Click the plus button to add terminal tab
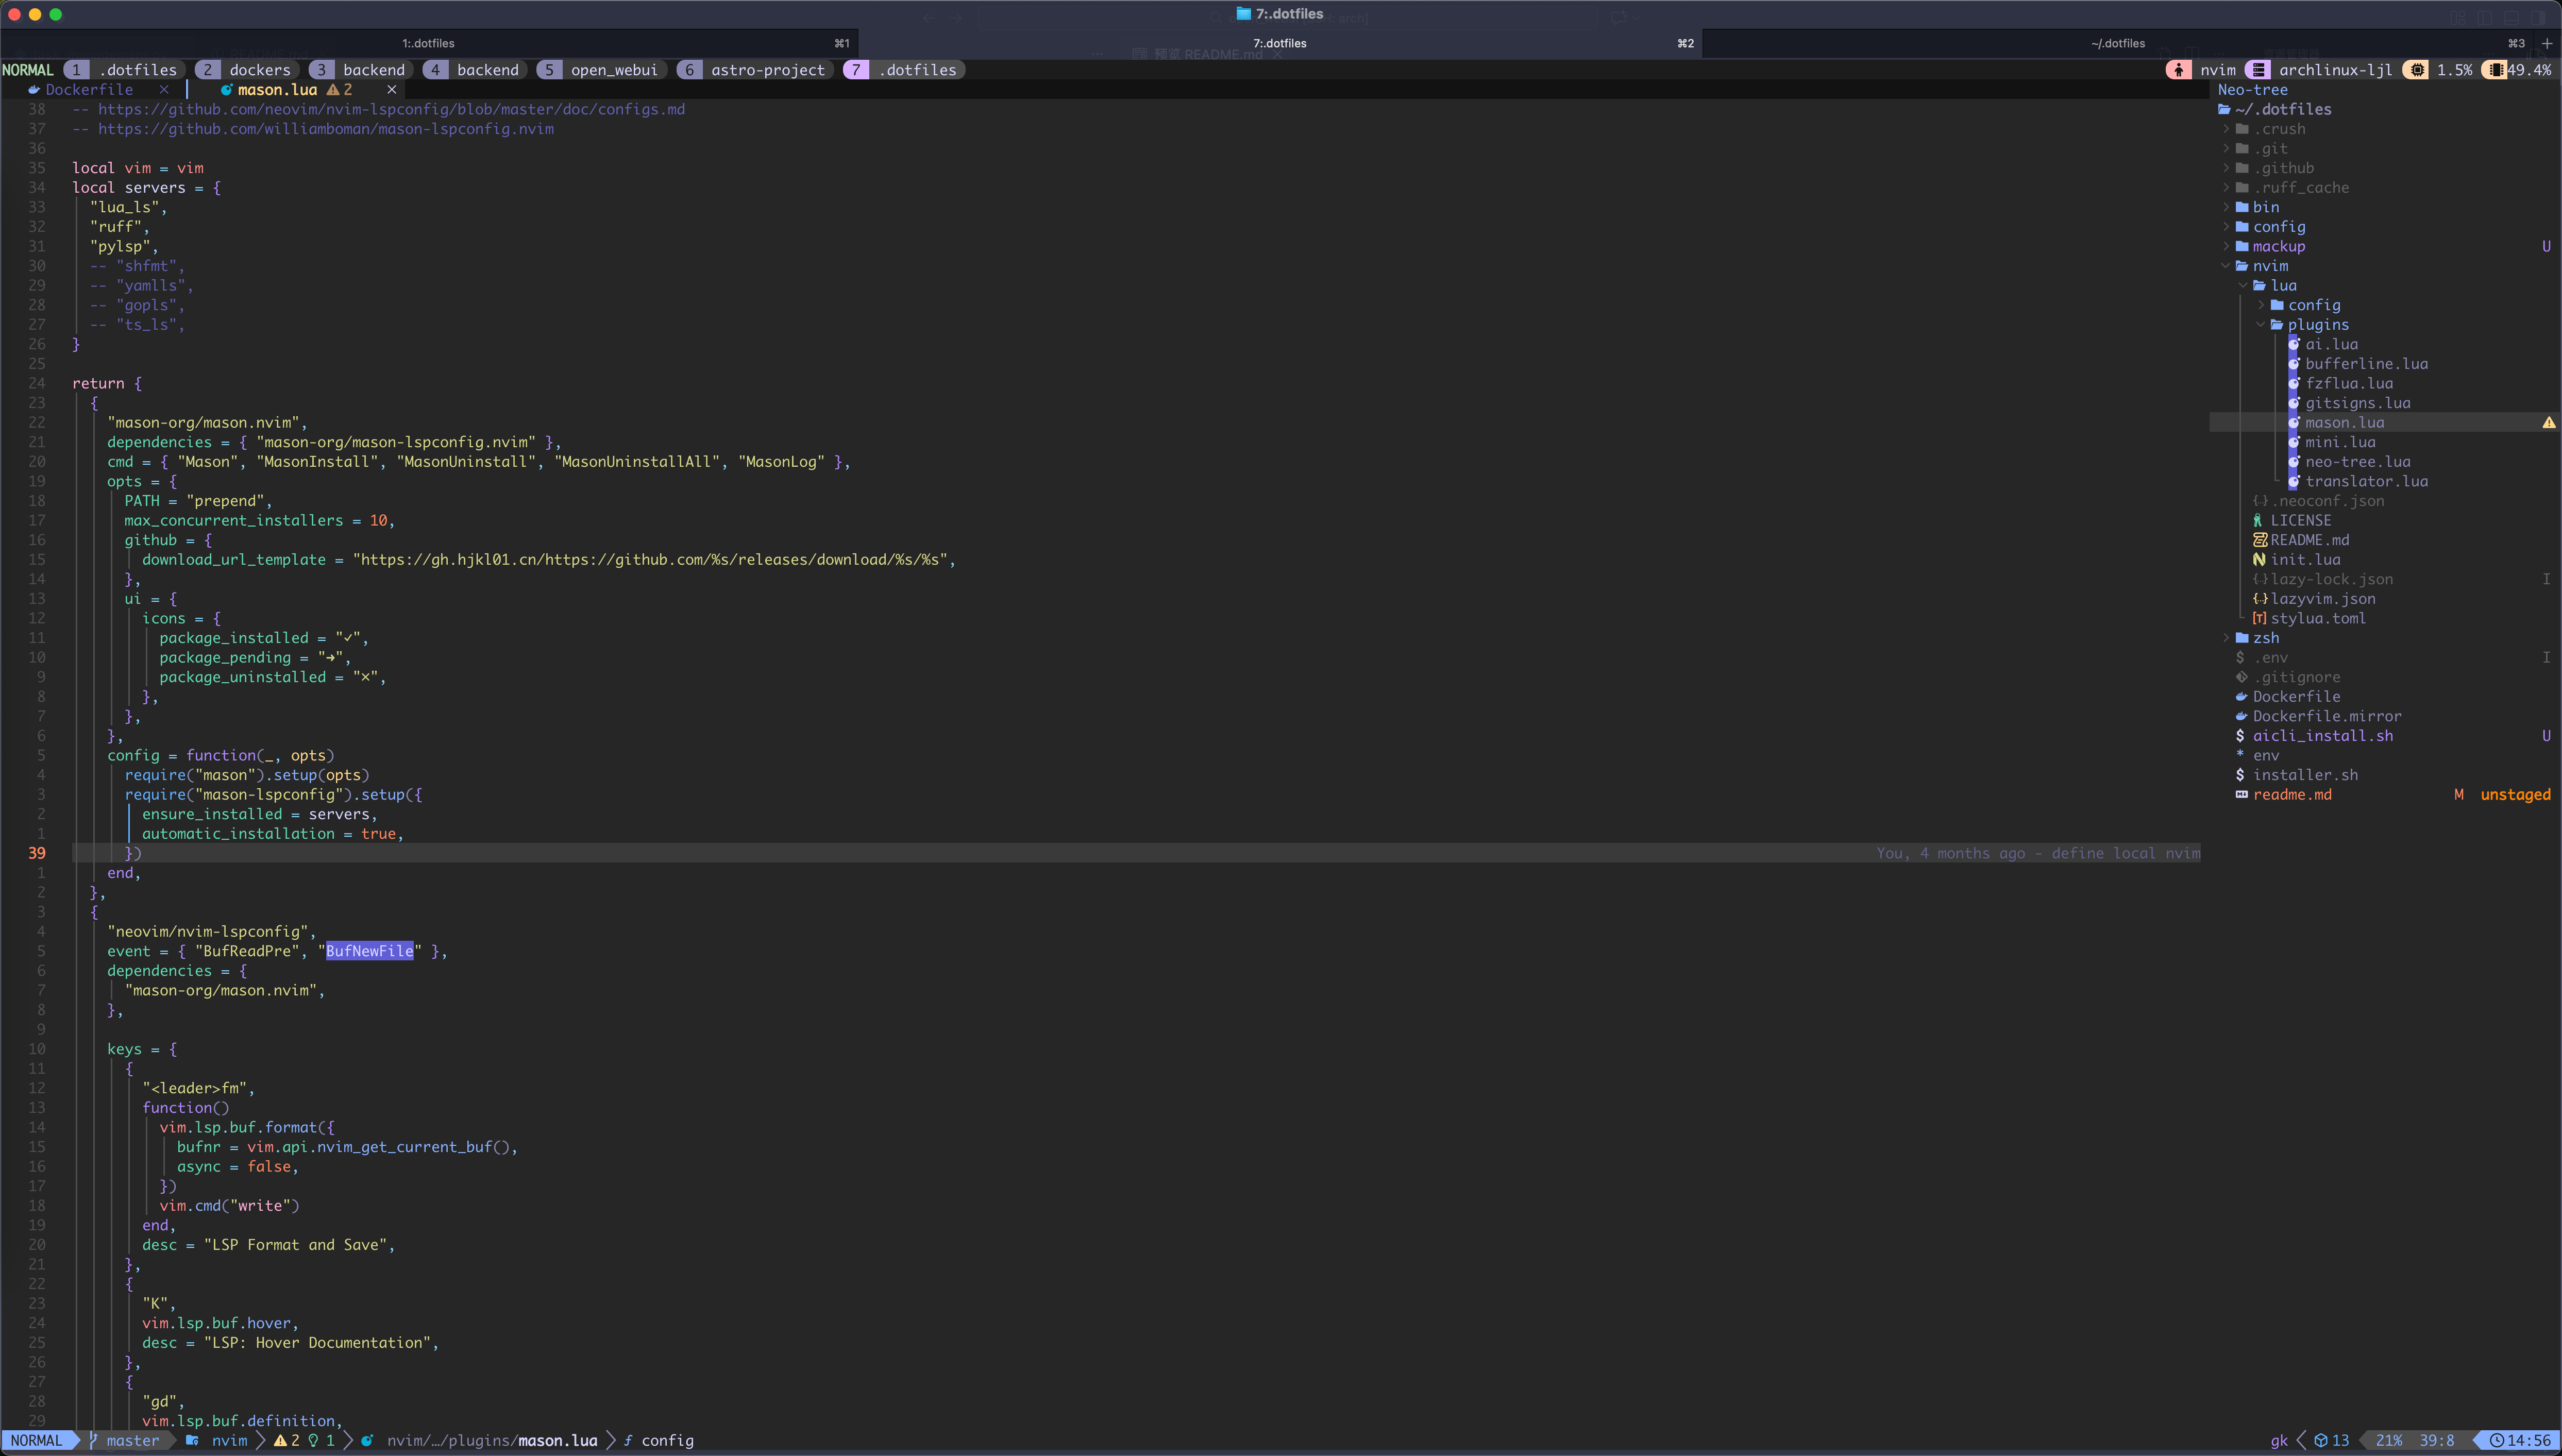The height and width of the screenshot is (1456, 2562). (2547, 43)
